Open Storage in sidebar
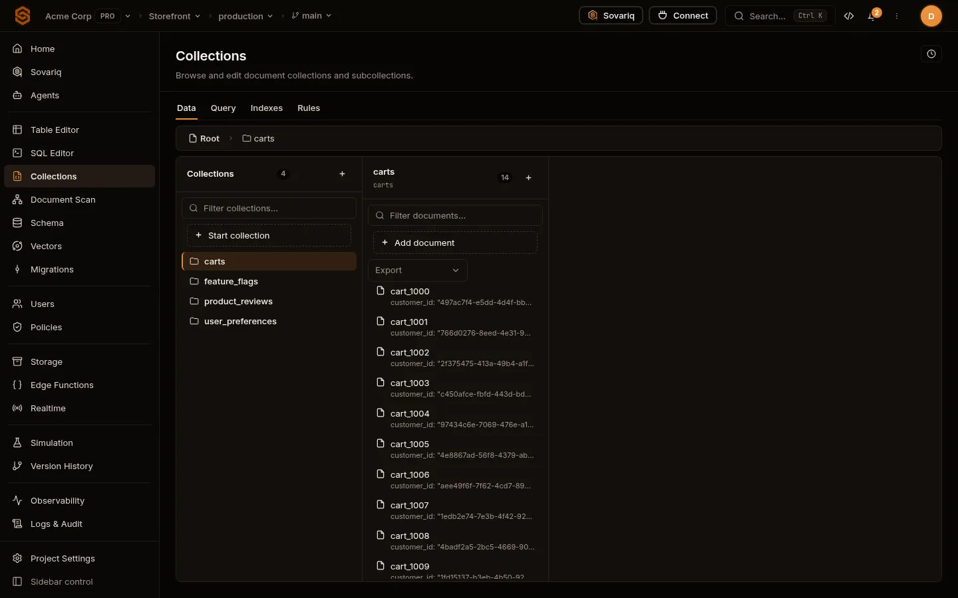This screenshot has height=598, width=958. click(80, 361)
